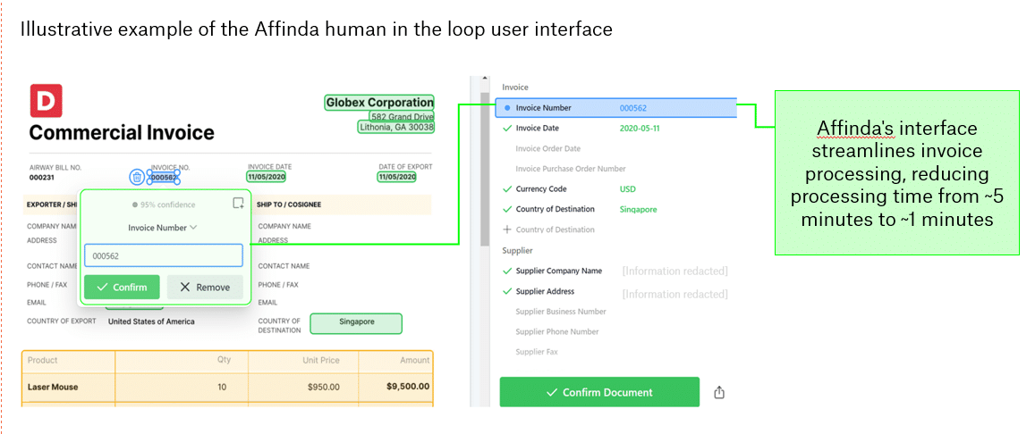This screenshot has width=1035, height=434.
Task: Click the highlighted Lithonia, GA 30038 annotation
Action: tap(396, 127)
